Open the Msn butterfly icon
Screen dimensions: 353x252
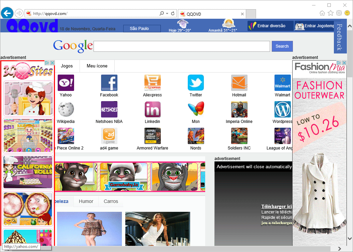[196, 109]
